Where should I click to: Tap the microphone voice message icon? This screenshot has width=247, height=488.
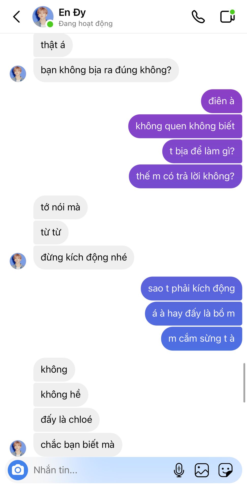pos(179,470)
